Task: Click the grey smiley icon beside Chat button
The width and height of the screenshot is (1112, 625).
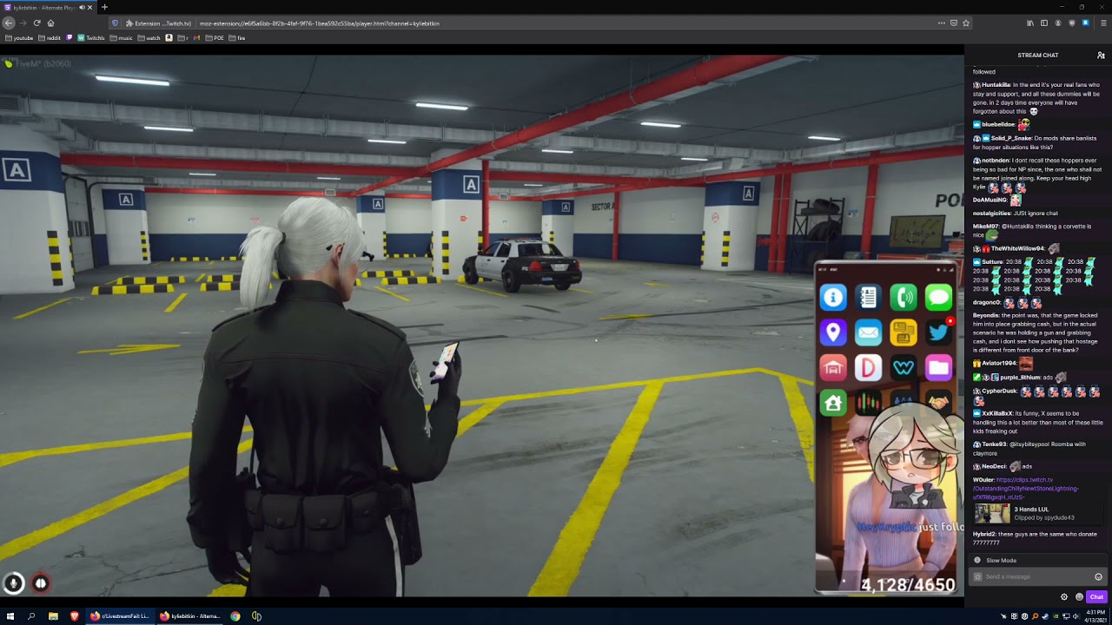Action: click(1079, 596)
